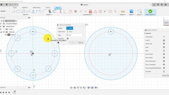169x95 pixels.
Task: Apply the Tangent constraint
Action: coord(70,11)
